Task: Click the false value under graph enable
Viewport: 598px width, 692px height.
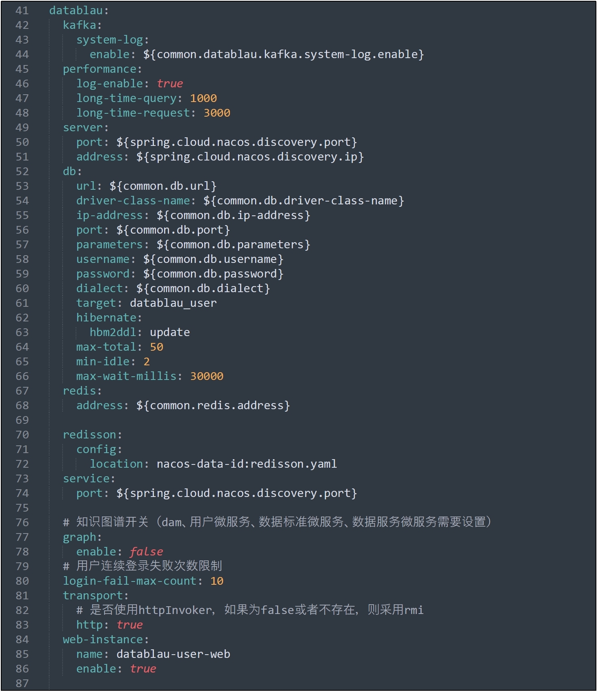Action: (x=146, y=552)
